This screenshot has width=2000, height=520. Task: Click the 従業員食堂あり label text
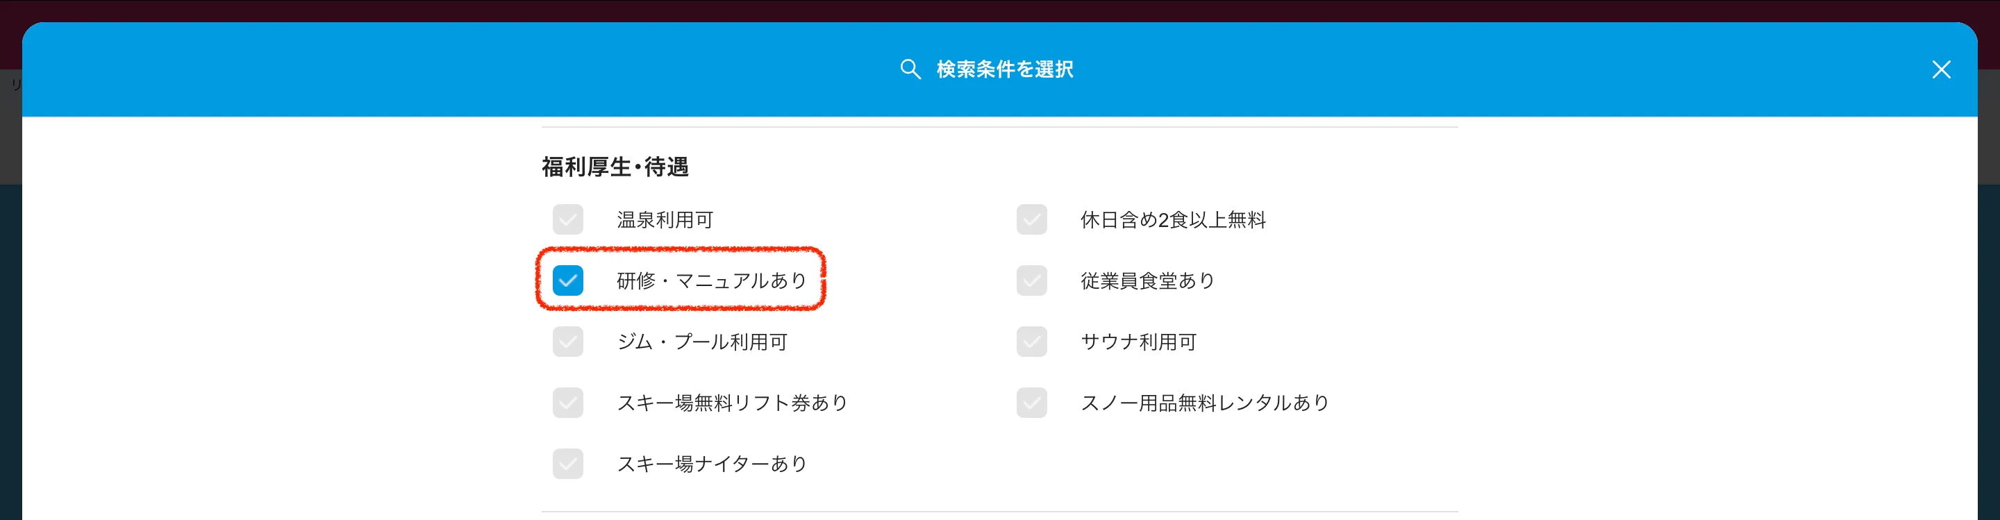[x=1145, y=281]
